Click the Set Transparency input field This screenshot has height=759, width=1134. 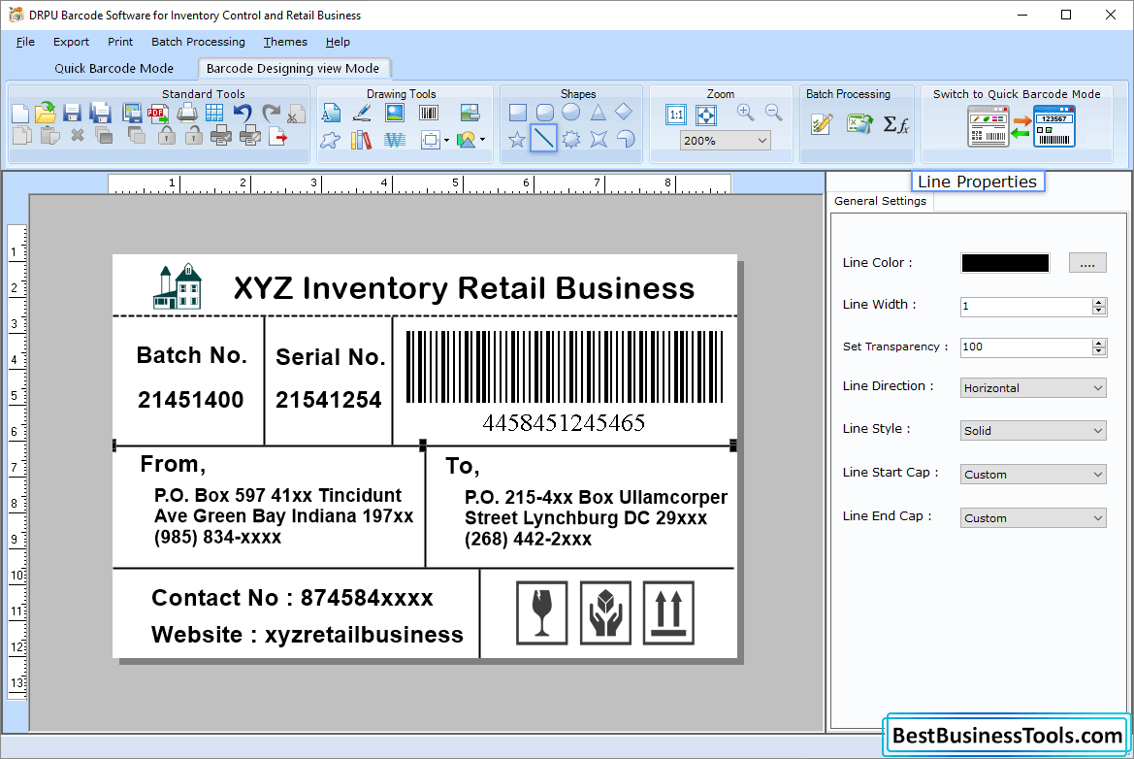click(1025, 347)
